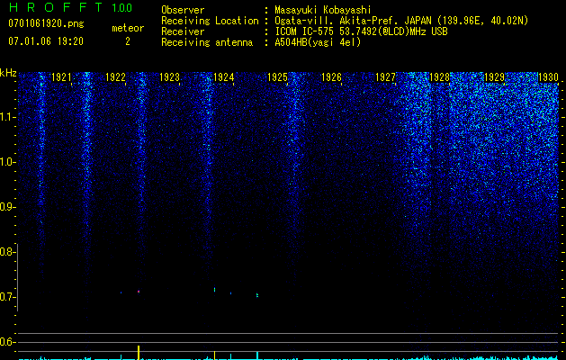Click the meteor count value 2
The height and width of the screenshot is (360, 566).
point(128,41)
